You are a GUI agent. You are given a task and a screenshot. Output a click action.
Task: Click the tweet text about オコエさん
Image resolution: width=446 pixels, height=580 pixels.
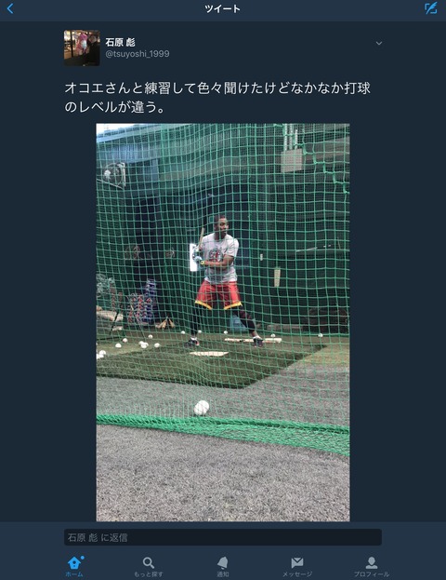pyautogui.click(x=217, y=98)
